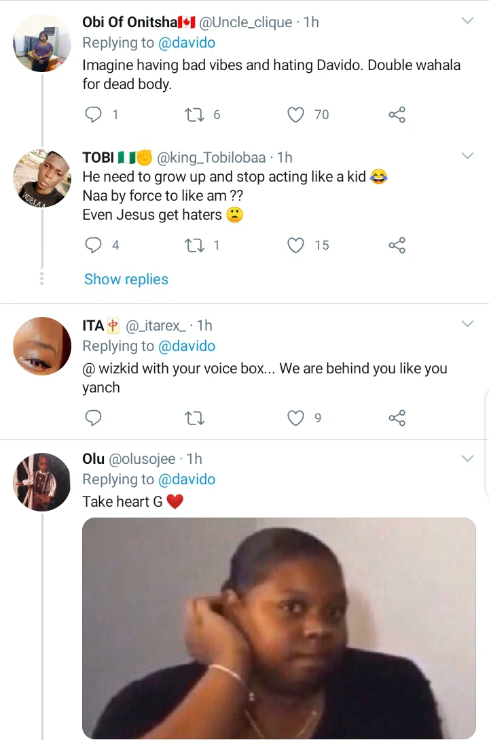
Task: Share TOBI's tweet
Action: click(x=397, y=245)
